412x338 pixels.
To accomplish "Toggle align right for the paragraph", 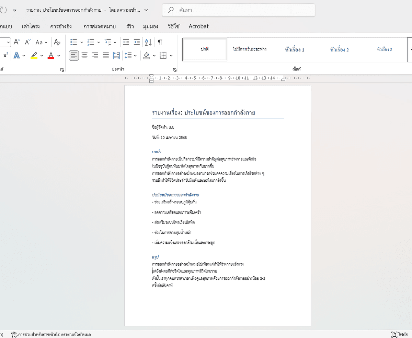I will (95, 56).
